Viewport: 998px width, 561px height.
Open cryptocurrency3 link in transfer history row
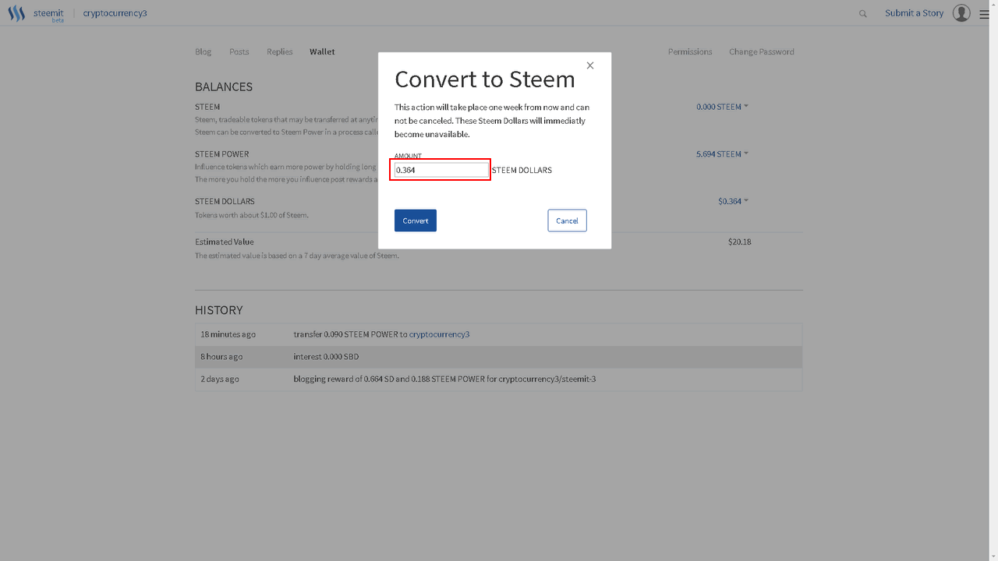point(439,334)
